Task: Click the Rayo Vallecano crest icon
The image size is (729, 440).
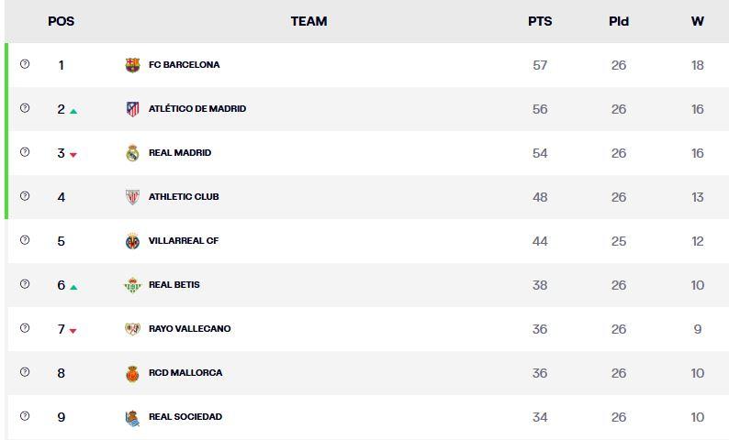Action: (132, 329)
